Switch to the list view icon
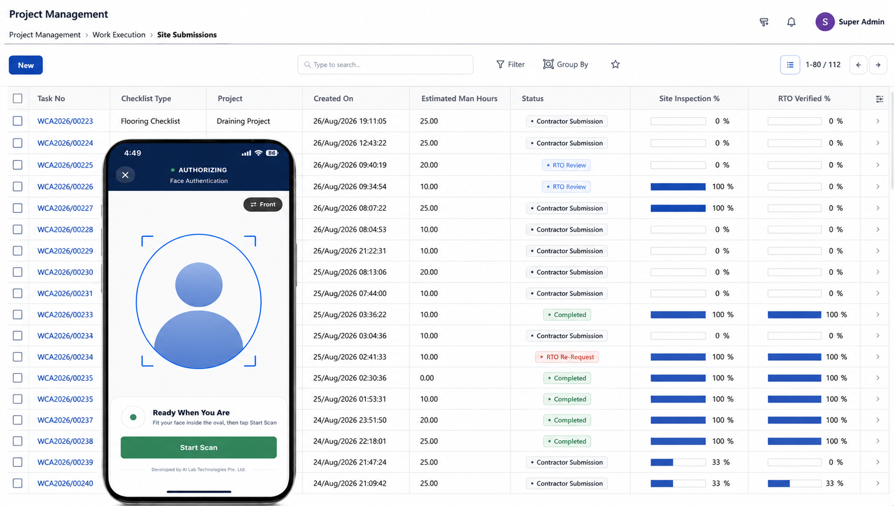 (x=790, y=65)
